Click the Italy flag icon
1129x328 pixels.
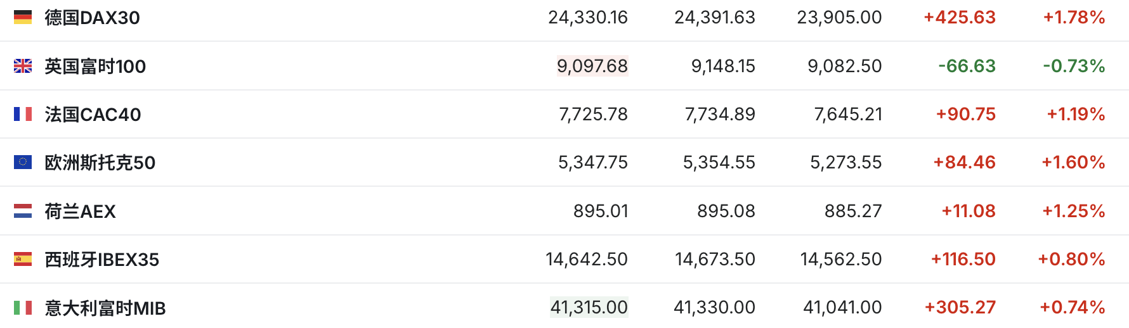(x=23, y=308)
